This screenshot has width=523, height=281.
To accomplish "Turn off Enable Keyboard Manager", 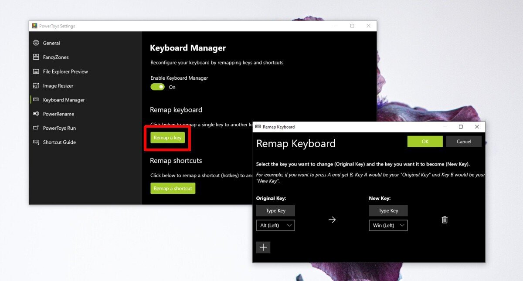I will [x=157, y=87].
